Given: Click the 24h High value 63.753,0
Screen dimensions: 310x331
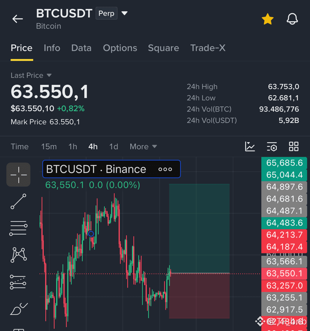Looking at the screenshot, I should point(283,87).
